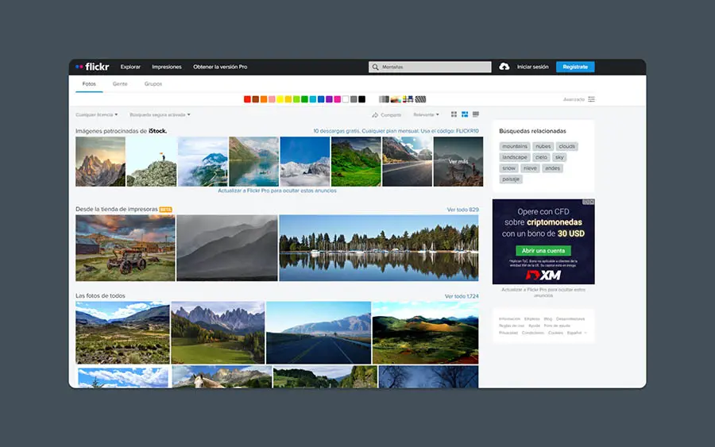Click the Compartir share arrow icon

click(x=375, y=115)
